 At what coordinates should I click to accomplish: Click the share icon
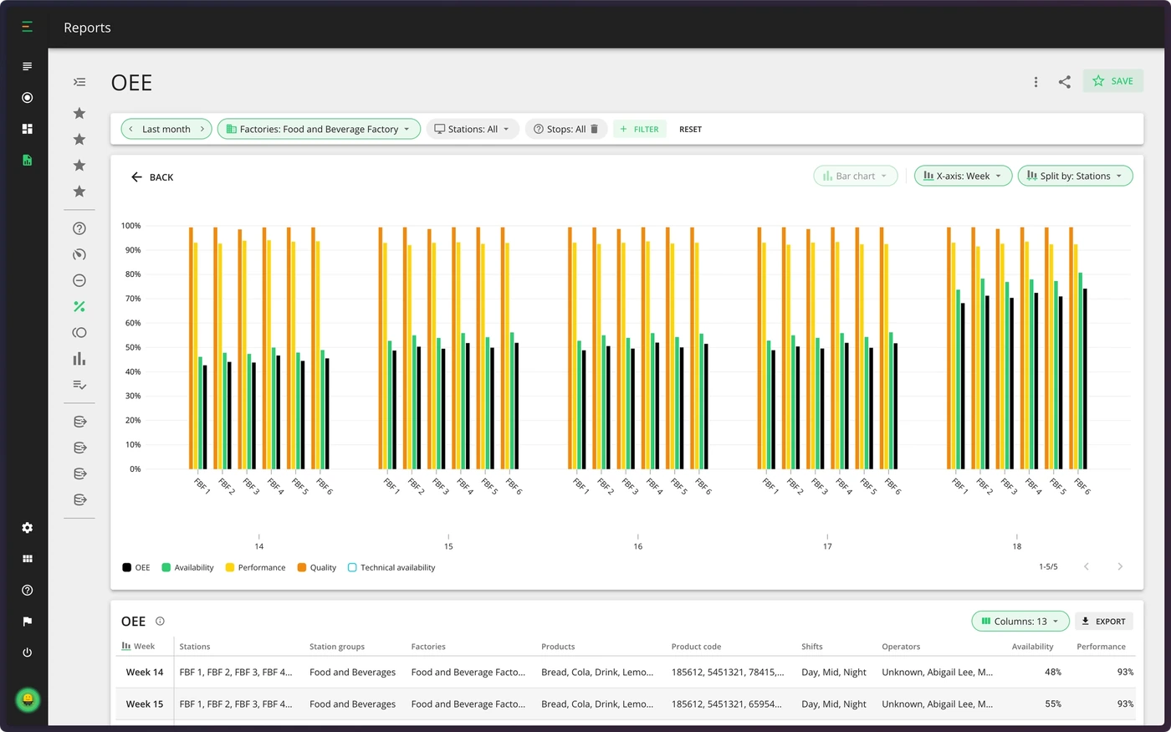pos(1065,82)
